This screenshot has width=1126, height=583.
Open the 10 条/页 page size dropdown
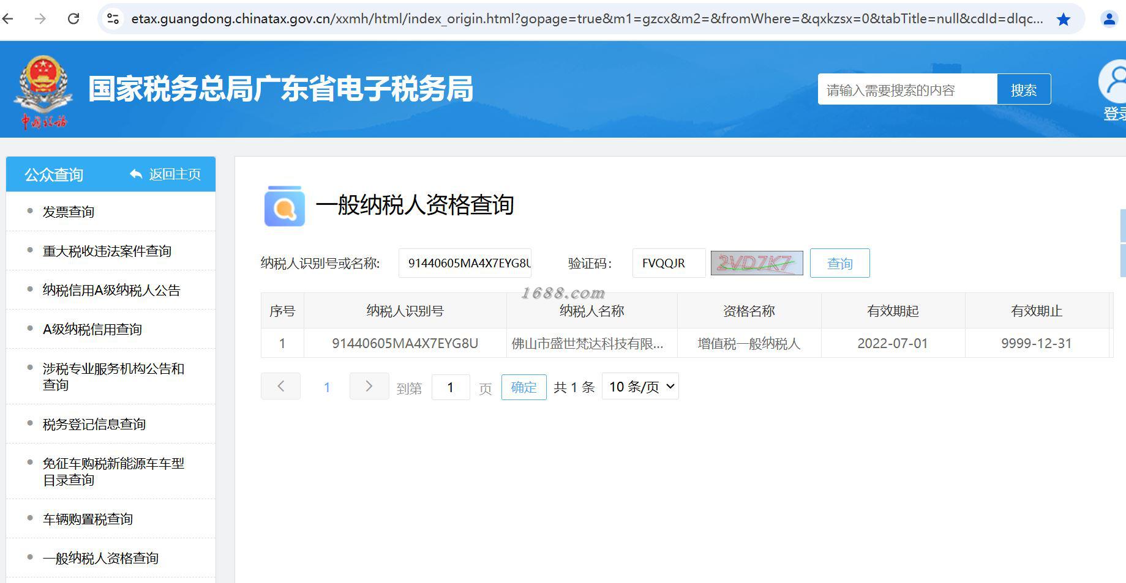tap(640, 387)
